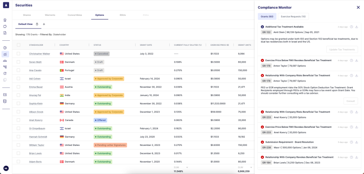Open the piggy bank sidebar icon
364x174 pixels.
[5, 26]
